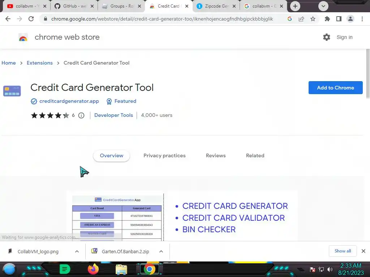This screenshot has height=277, width=370.
Task: Click the Credit Card Generator Tool icon
Action: tap(12, 91)
